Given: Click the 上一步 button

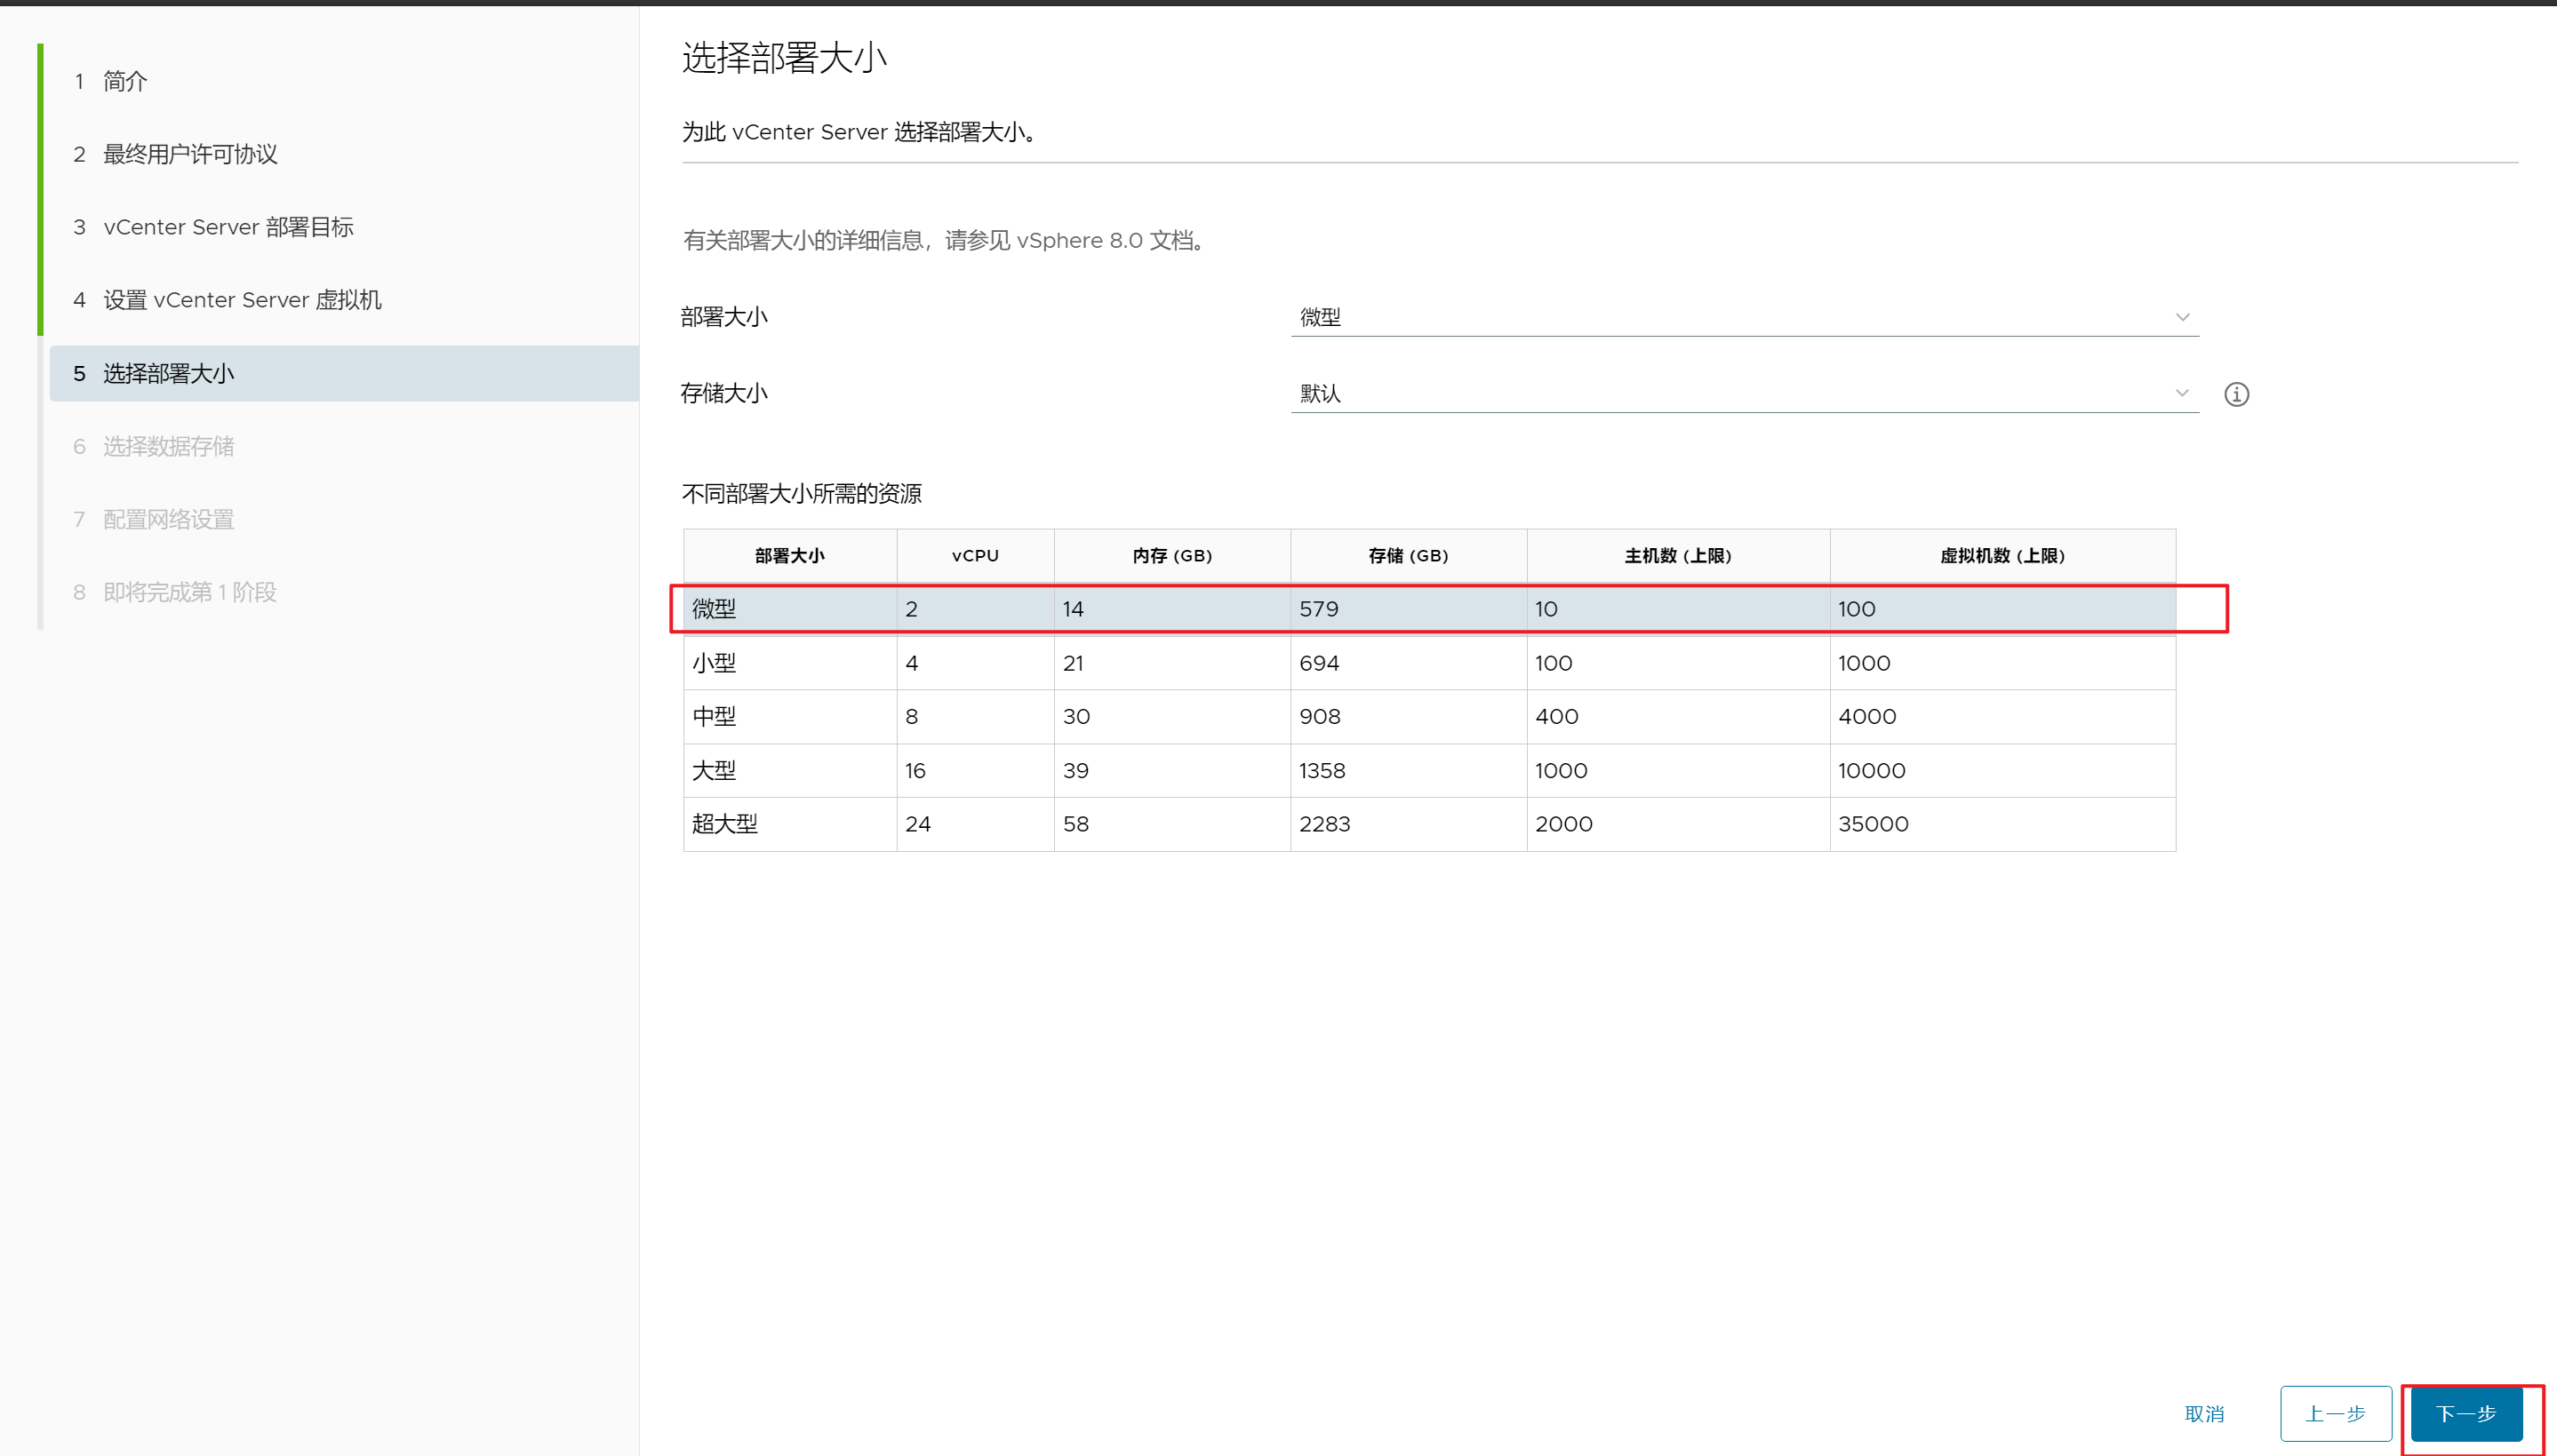Looking at the screenshot, I should (x=2335, y=1413).
